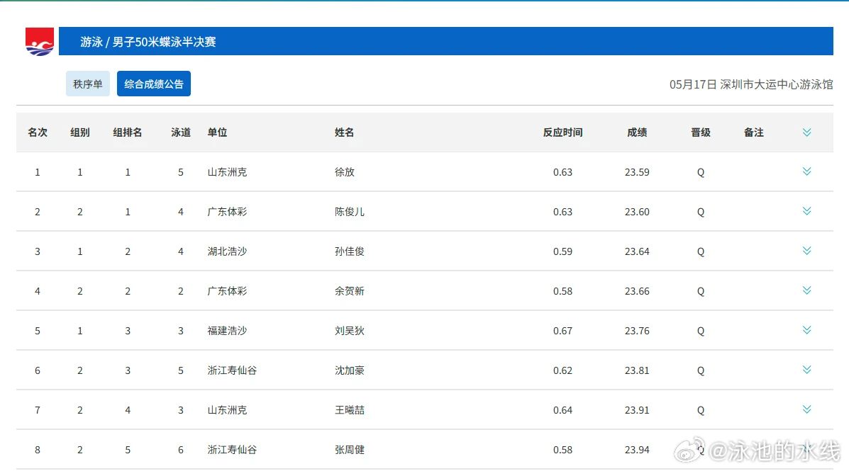Click the event title 男子50米蝶泳半决赛
Screen dimensions: 849x471
click(164, 42)
